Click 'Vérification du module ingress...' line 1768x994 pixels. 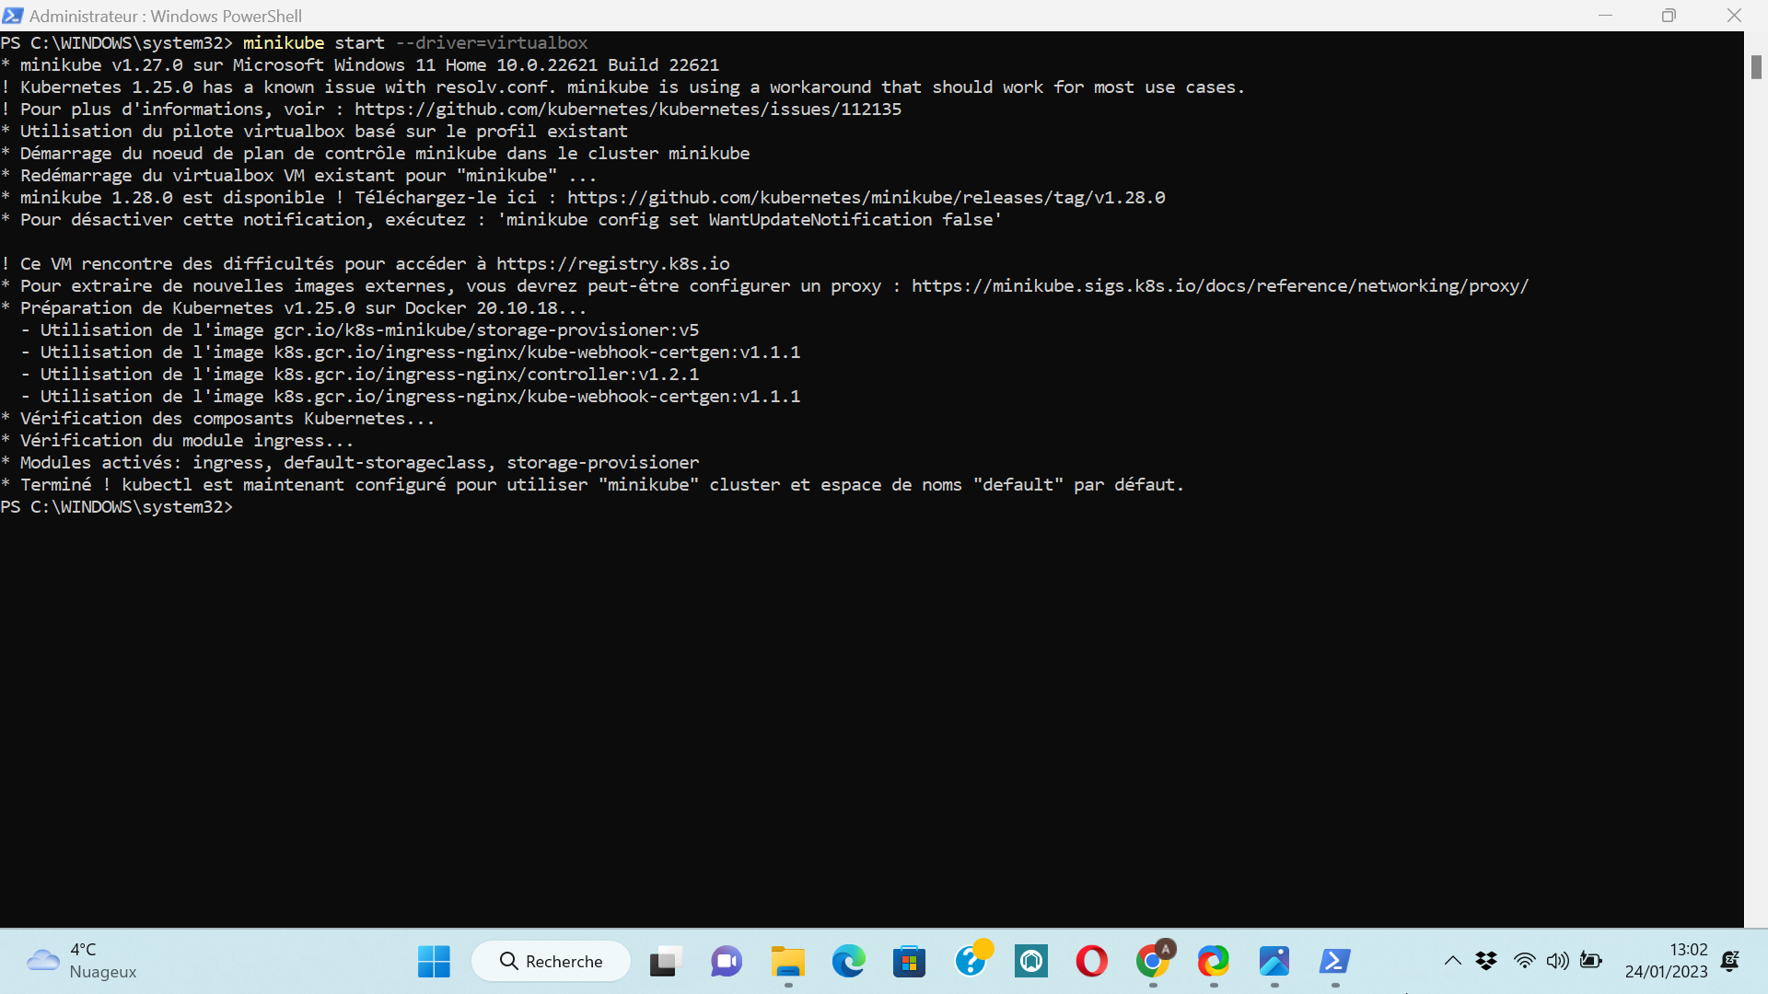[x=177, y=441]
